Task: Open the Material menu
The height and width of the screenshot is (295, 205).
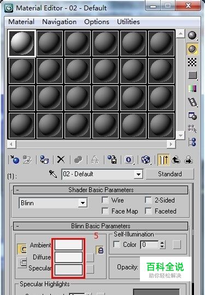Action: [21, 22]
